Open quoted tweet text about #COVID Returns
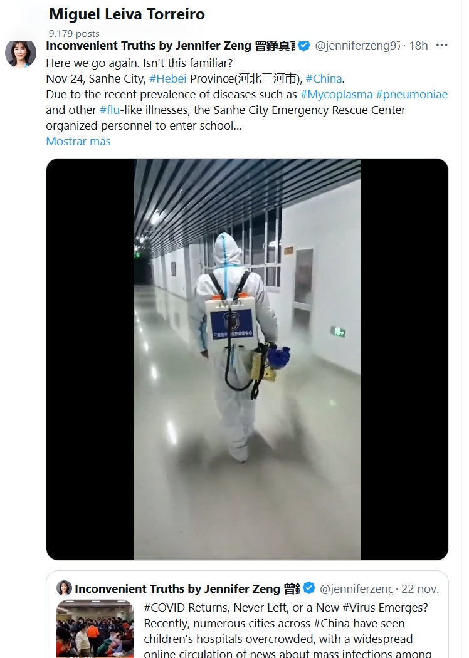This screenshot has width=469, height=658. [x=288, y=630]
